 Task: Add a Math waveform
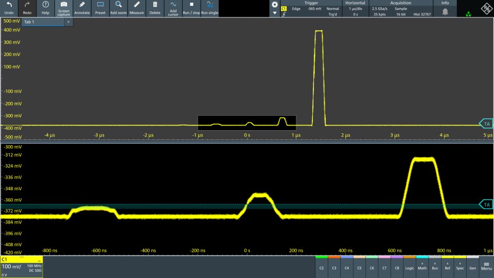422,266
